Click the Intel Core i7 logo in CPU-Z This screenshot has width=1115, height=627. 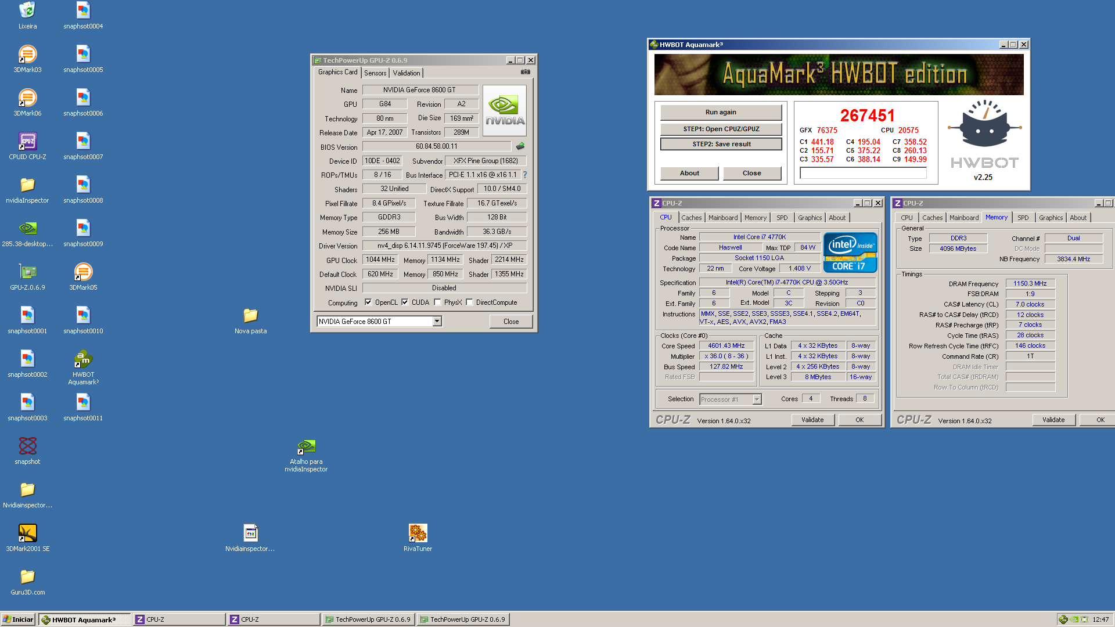coord(850,252)
